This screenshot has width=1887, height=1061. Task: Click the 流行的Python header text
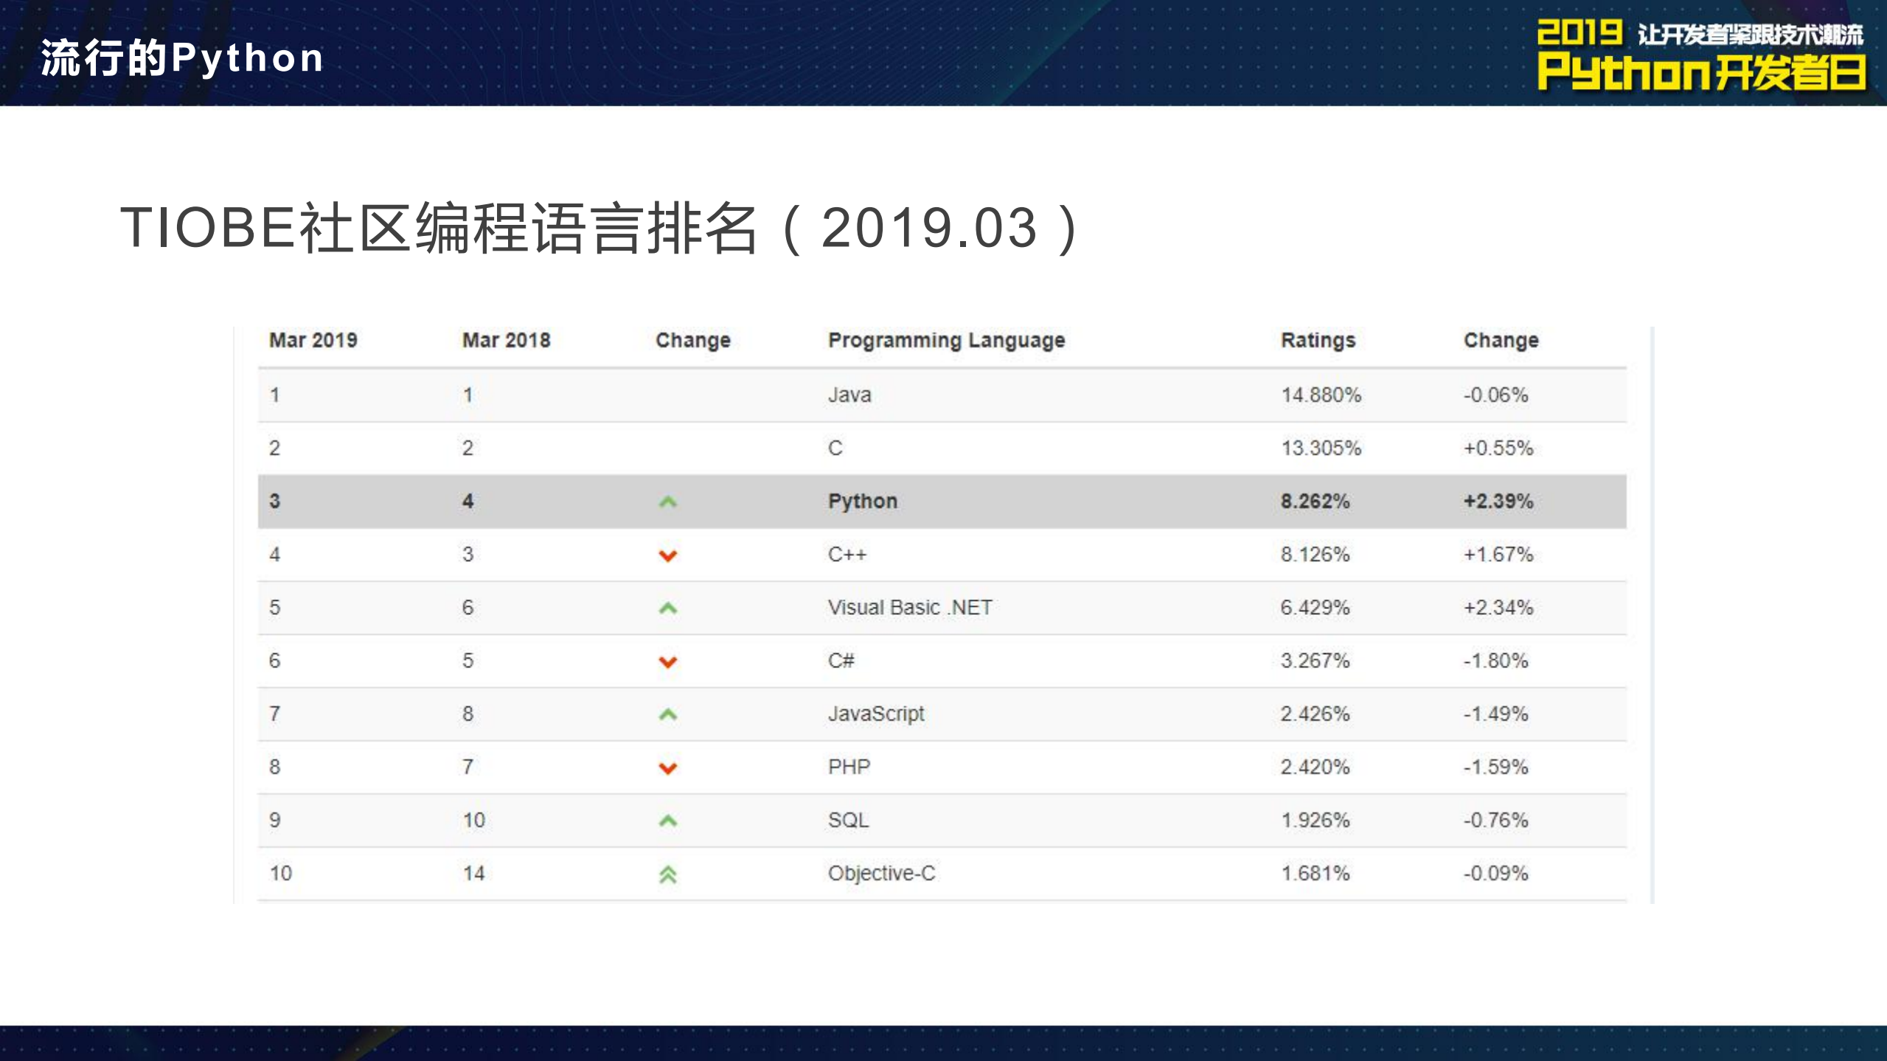pyautogui.click(x=181, y=58)
